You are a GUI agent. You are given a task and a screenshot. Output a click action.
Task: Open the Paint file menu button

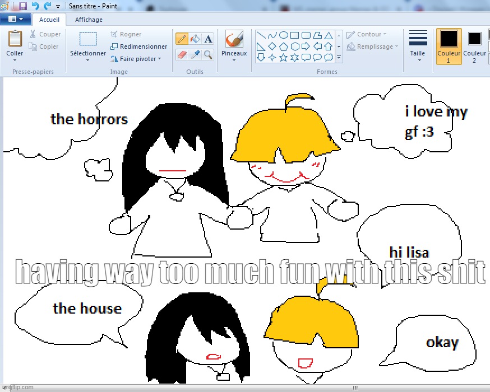(x=16, y=19)
